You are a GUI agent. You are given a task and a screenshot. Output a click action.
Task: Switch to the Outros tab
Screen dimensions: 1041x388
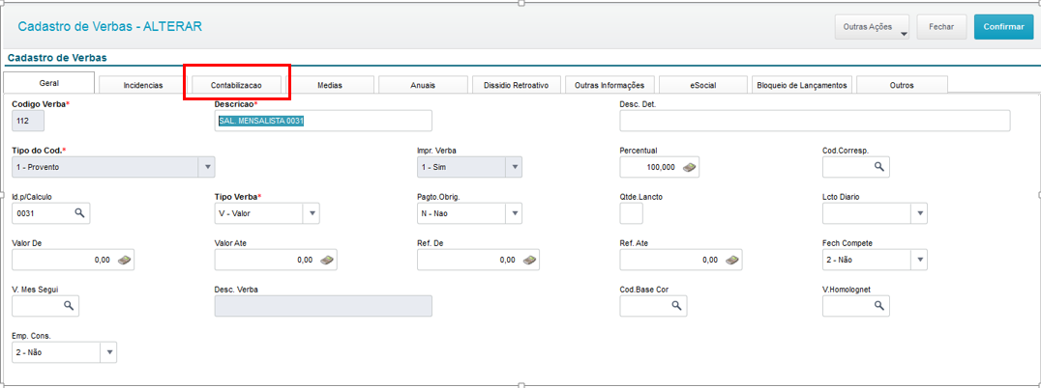(x=902, y=85)
